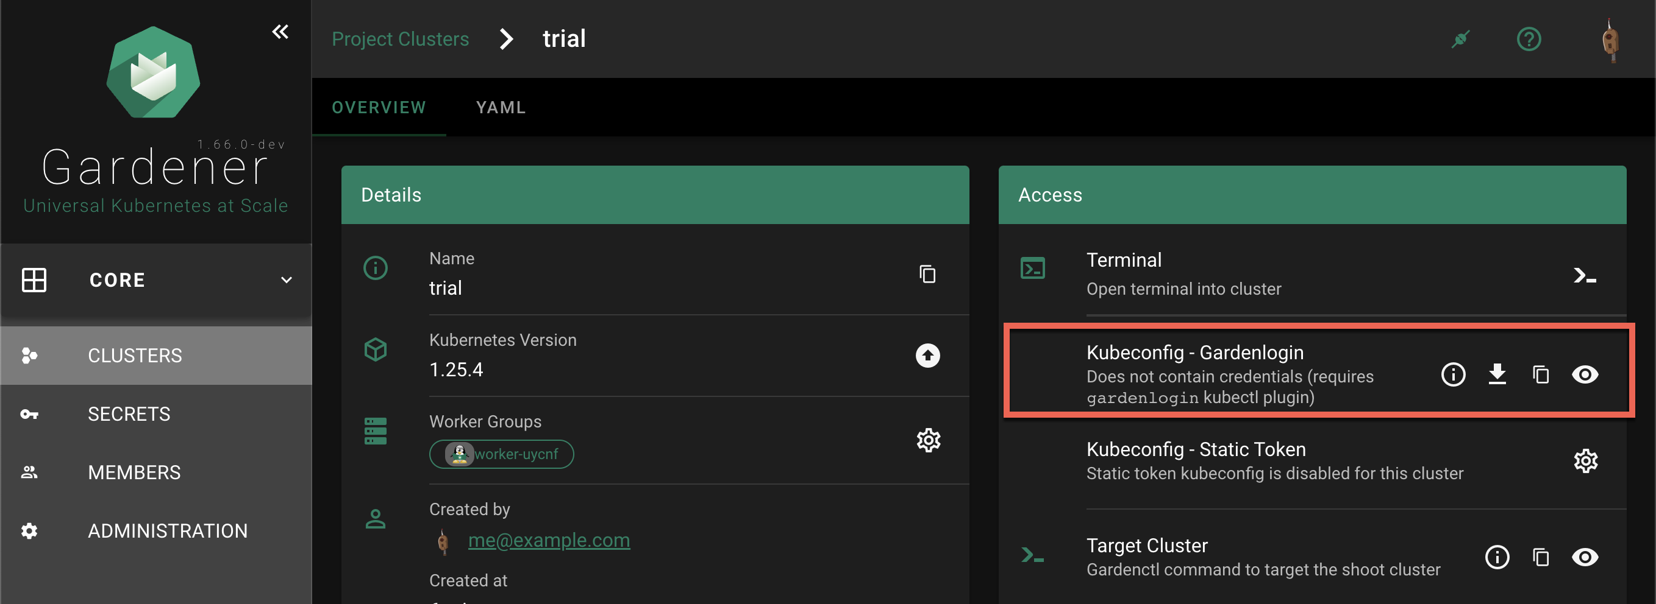
Task: Show Target Cluster info icon
Action: pos(1497,557)
